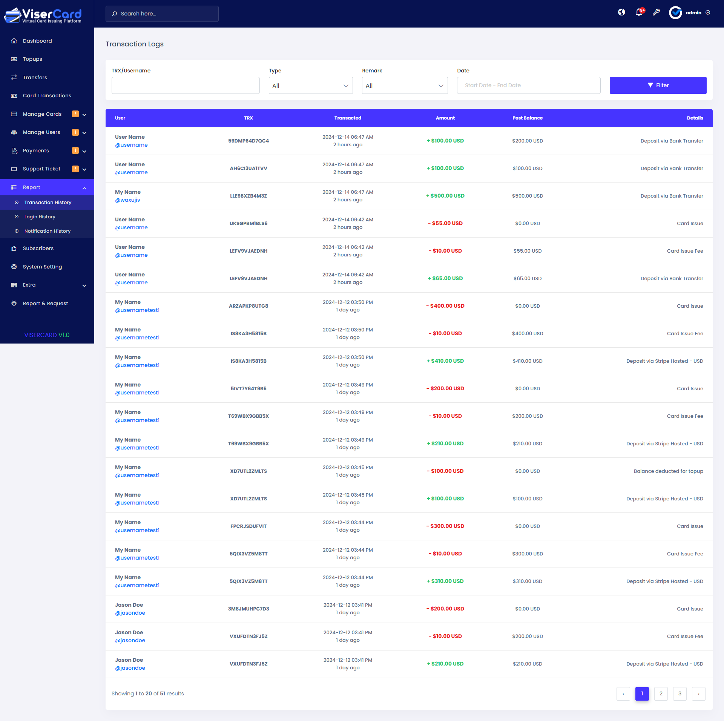Open the @waxujiv user link
The width and height of the screenshot is (724, 721).
[127, 200]
